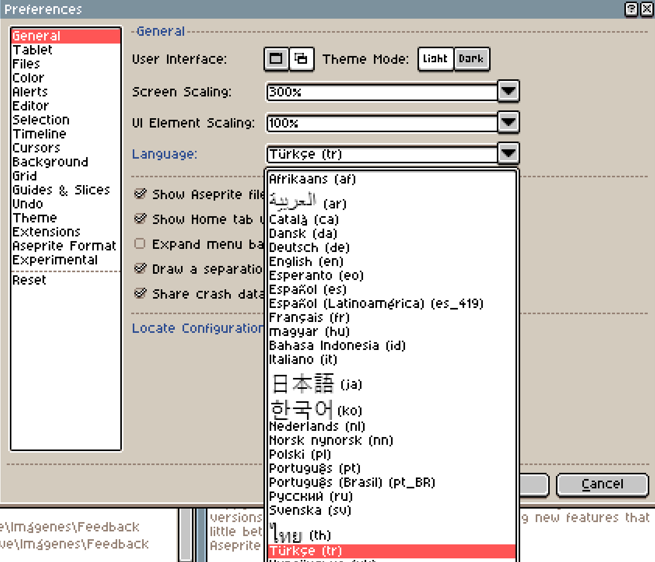The width and height of the screenshot is (655, 562).
Task: Click the single-window User Interface icon
Action: pos(276,59)
